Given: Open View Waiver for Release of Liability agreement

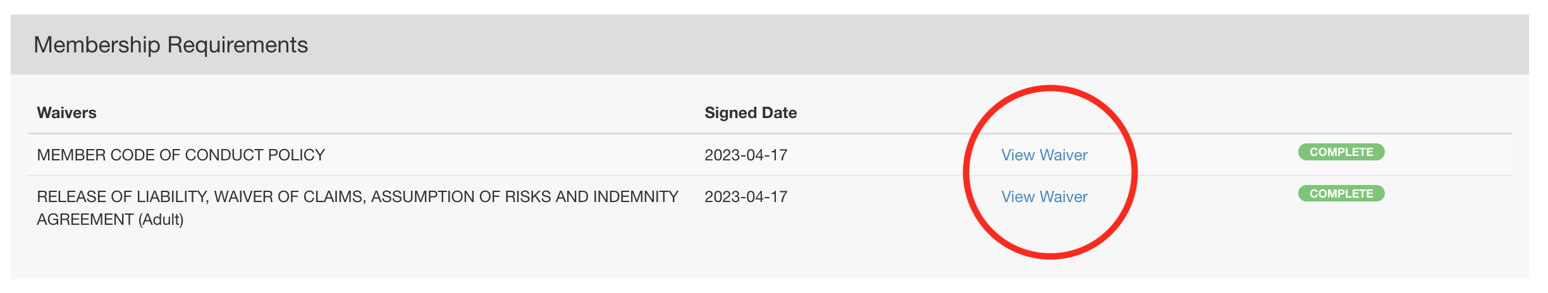Looking at the screenshot, I should pos(1044,196).
